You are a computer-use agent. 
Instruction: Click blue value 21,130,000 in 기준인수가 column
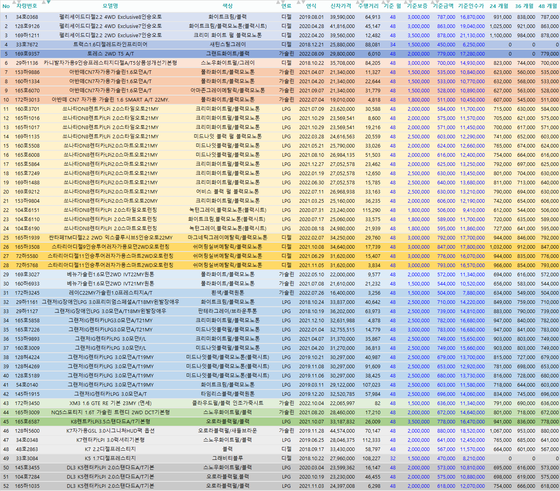point(472,36)
